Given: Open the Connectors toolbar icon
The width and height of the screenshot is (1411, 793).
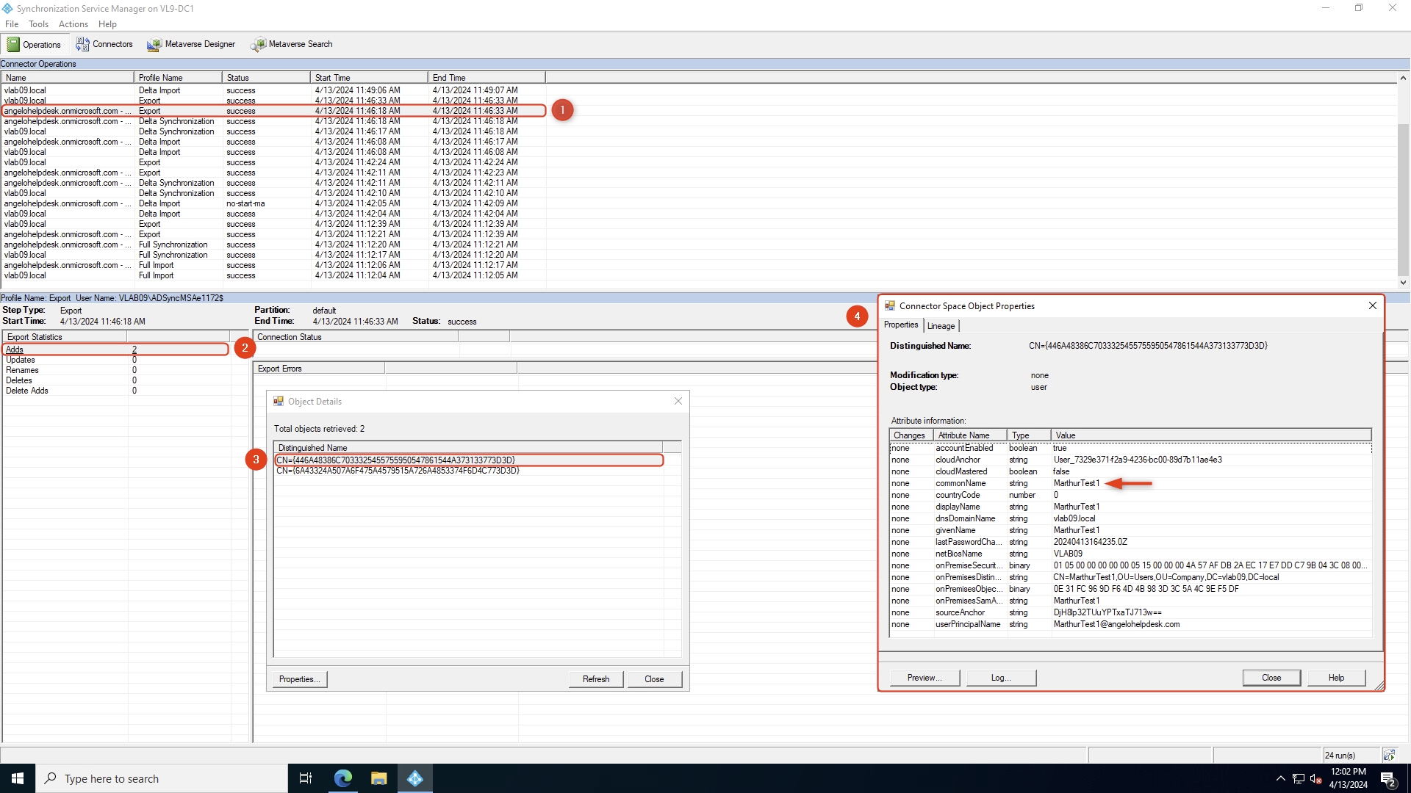Looking at the screenshot, I should tap(82, 45).
